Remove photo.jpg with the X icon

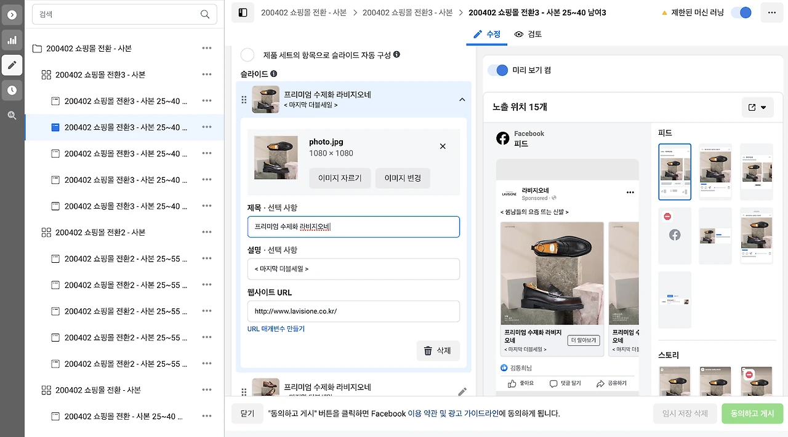point(443,146)
